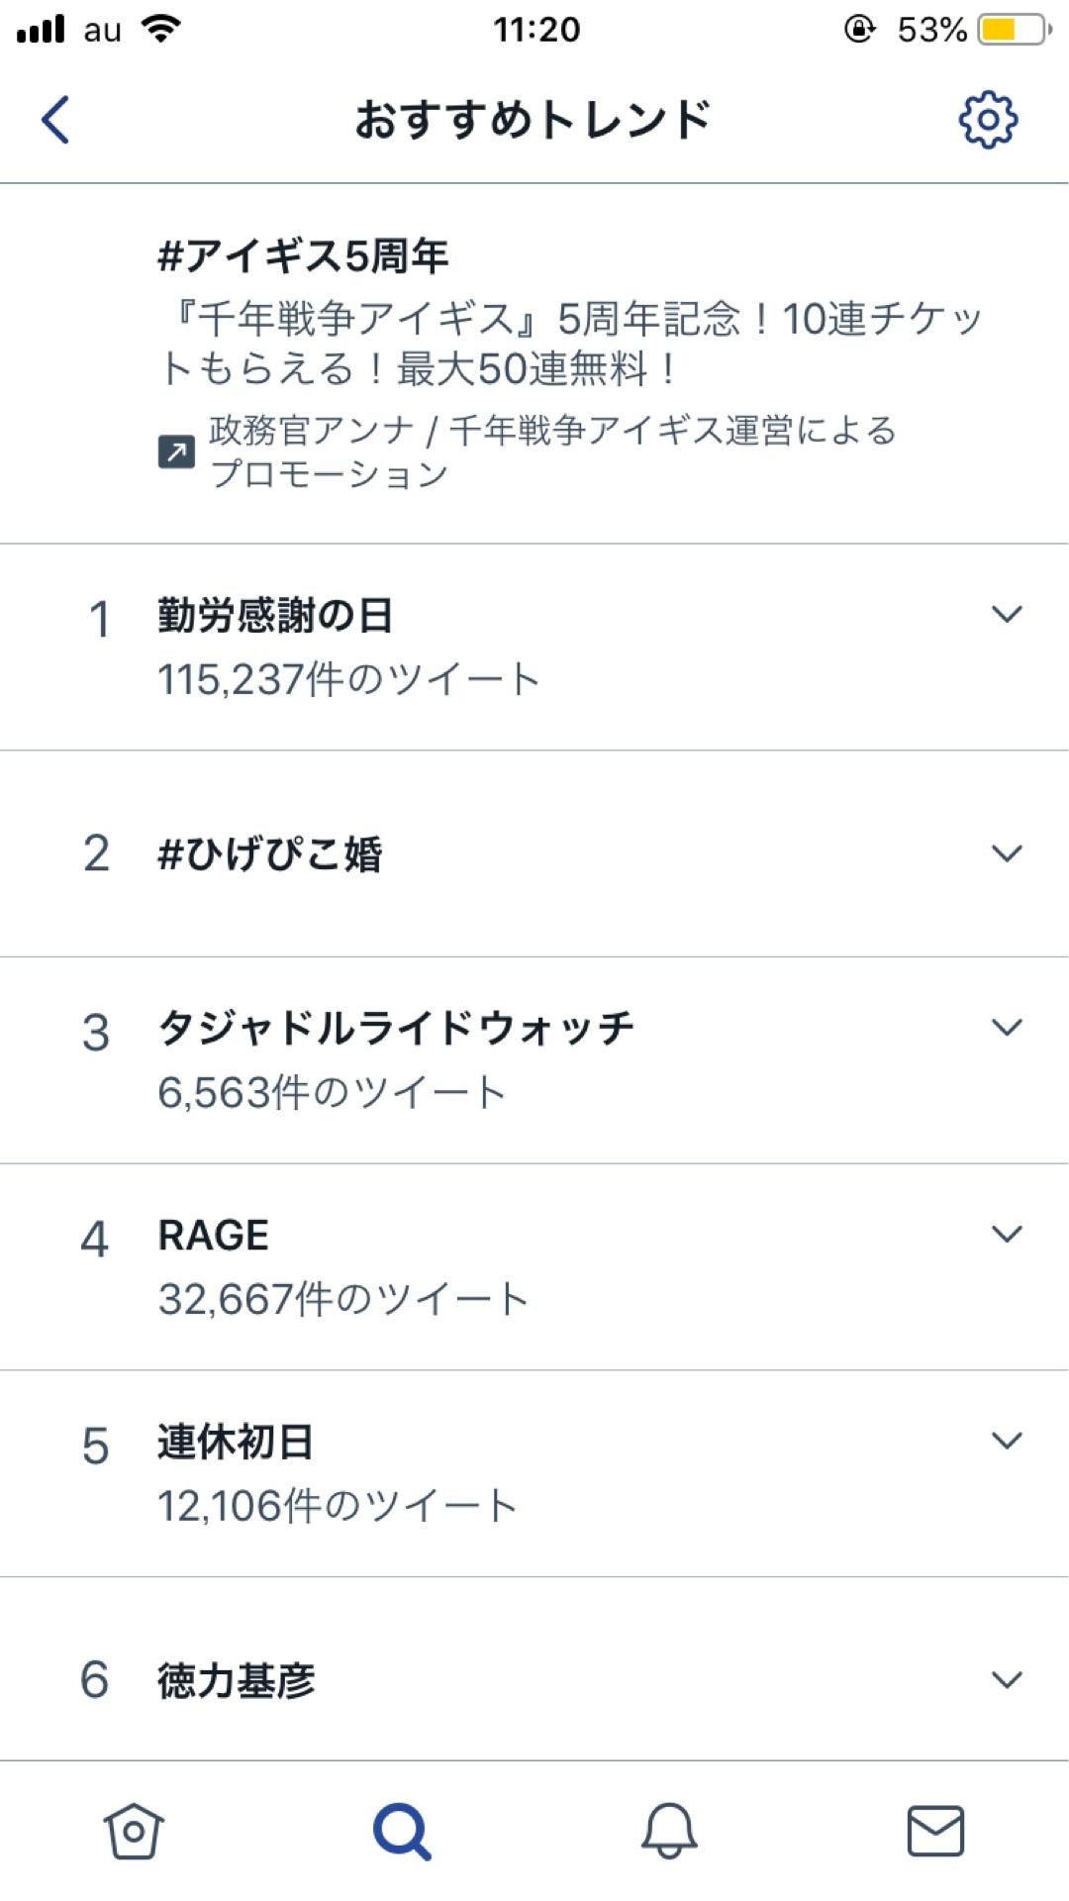Open trend settings gear icon
The height and width of the screenshot is (1901, 1069).
pyautogui.click(x=988, y=120)
